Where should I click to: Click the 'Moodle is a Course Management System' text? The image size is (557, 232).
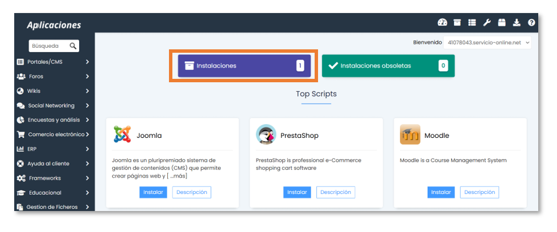[x=453, y=161]
